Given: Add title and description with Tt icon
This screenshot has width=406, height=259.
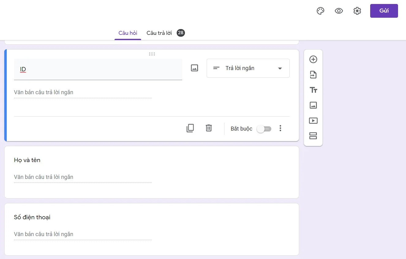Looking at the screenshot, I should (313, 90).
